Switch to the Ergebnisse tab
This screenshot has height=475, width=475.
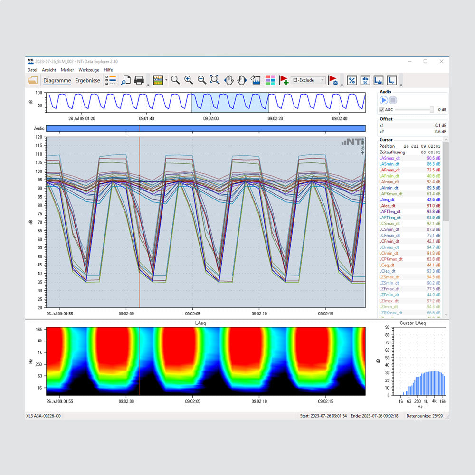pyautogui.click(x=88, y=80)
